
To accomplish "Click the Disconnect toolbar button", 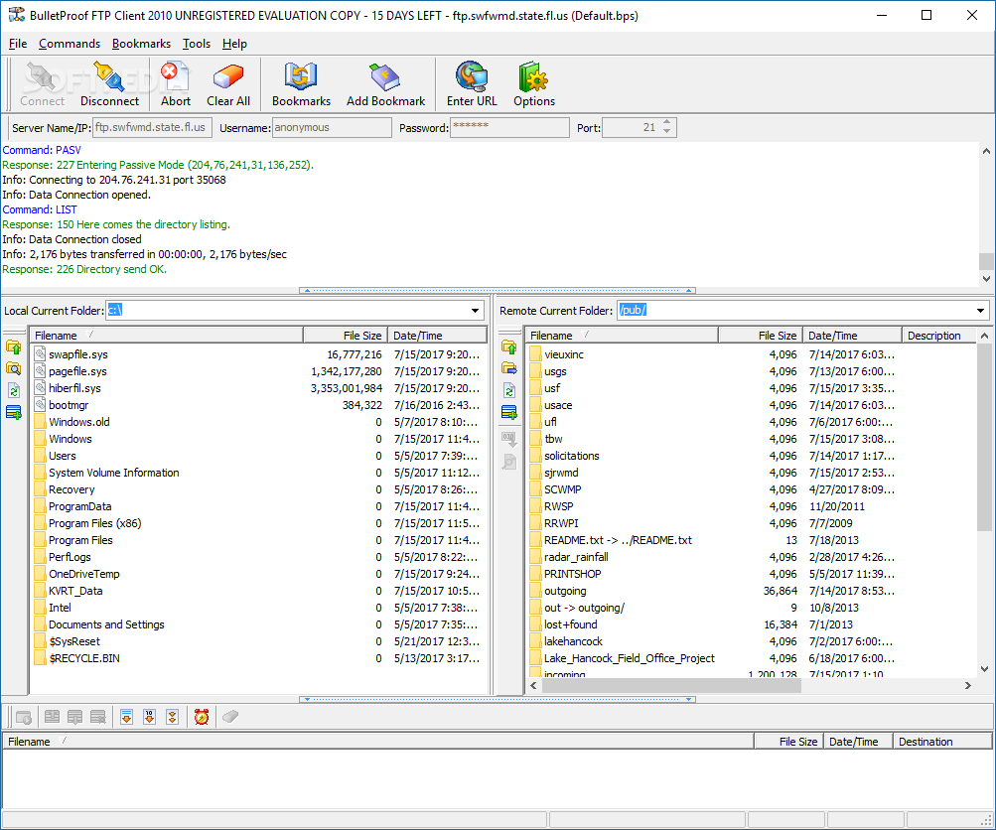I will pyautogui.click(x=109, y=84).
